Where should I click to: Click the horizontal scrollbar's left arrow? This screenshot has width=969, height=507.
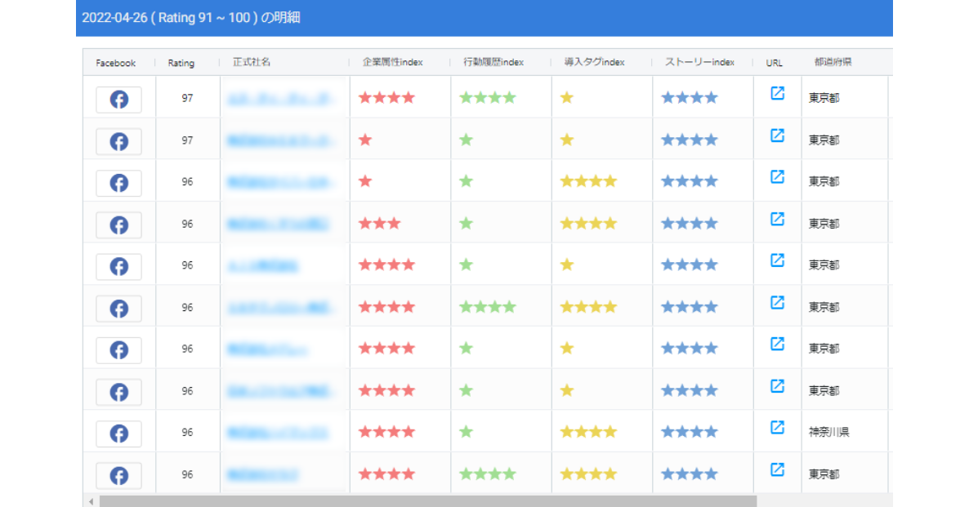coord(91,501)
